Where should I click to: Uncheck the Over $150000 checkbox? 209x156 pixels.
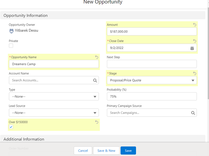pyautogui.click(x=11, y=127)
